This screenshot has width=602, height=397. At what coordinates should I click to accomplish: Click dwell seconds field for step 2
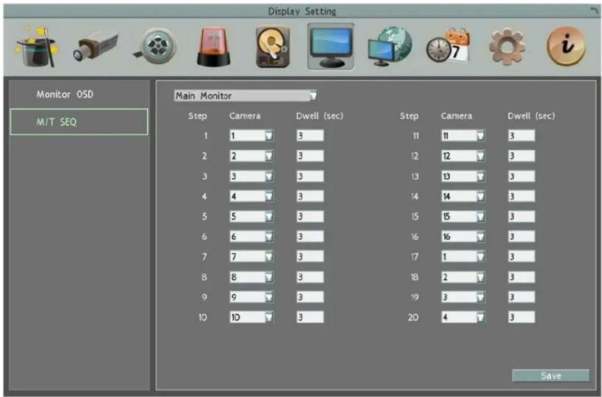tap(310, 156)
